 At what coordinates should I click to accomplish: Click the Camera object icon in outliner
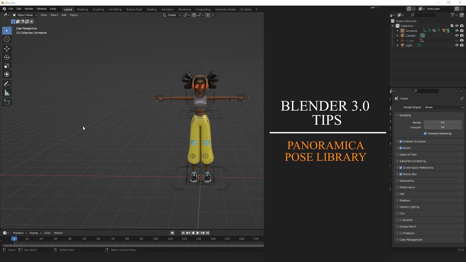402,36
